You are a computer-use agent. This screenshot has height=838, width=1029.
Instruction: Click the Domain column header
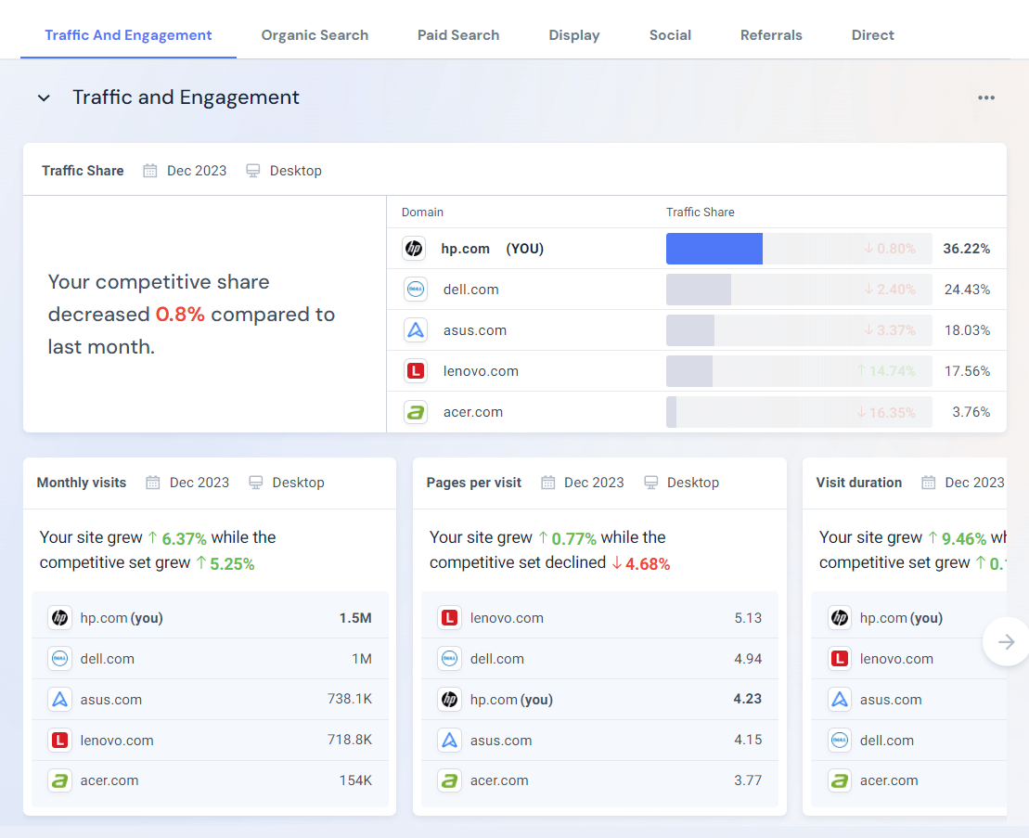coord(422,212)
